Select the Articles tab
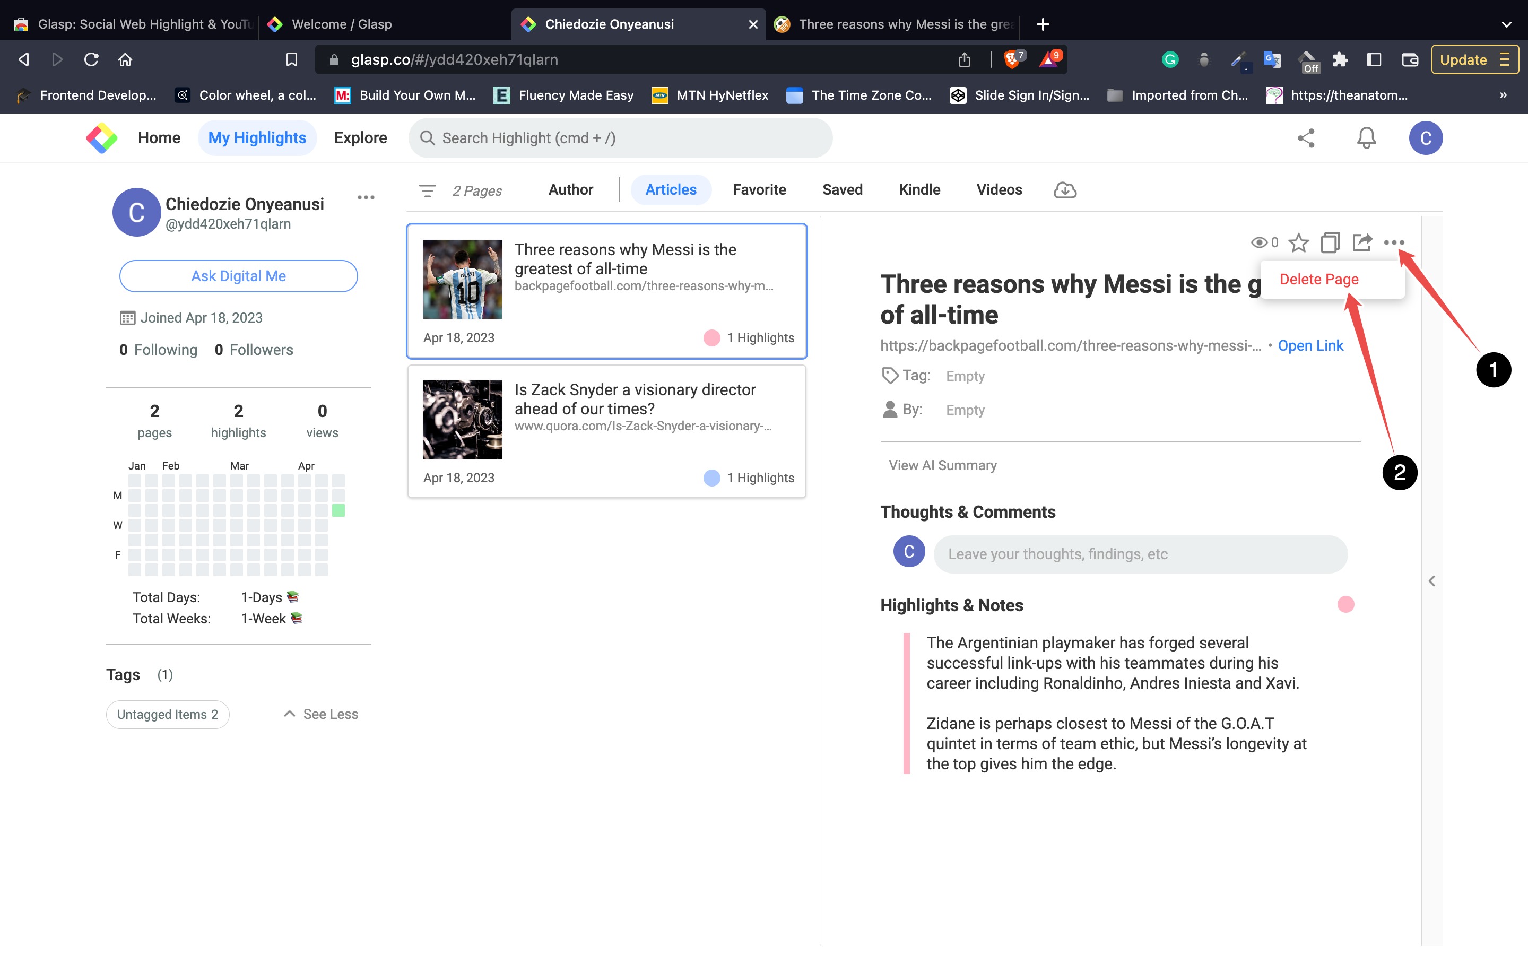Viewport: 1528px width, 955px height. click(671, 189)
